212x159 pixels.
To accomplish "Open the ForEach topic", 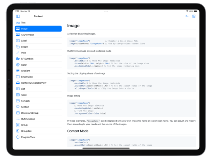I will click(x=38, y=101).
